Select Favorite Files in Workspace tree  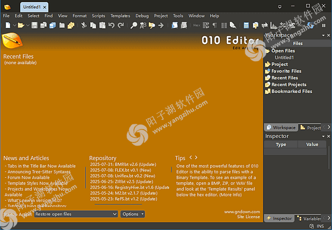click(286, 71)
